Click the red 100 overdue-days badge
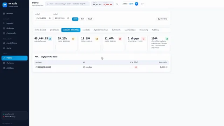Image resolution: width=224 pixels, height=126 pixels. coord(136,67)
